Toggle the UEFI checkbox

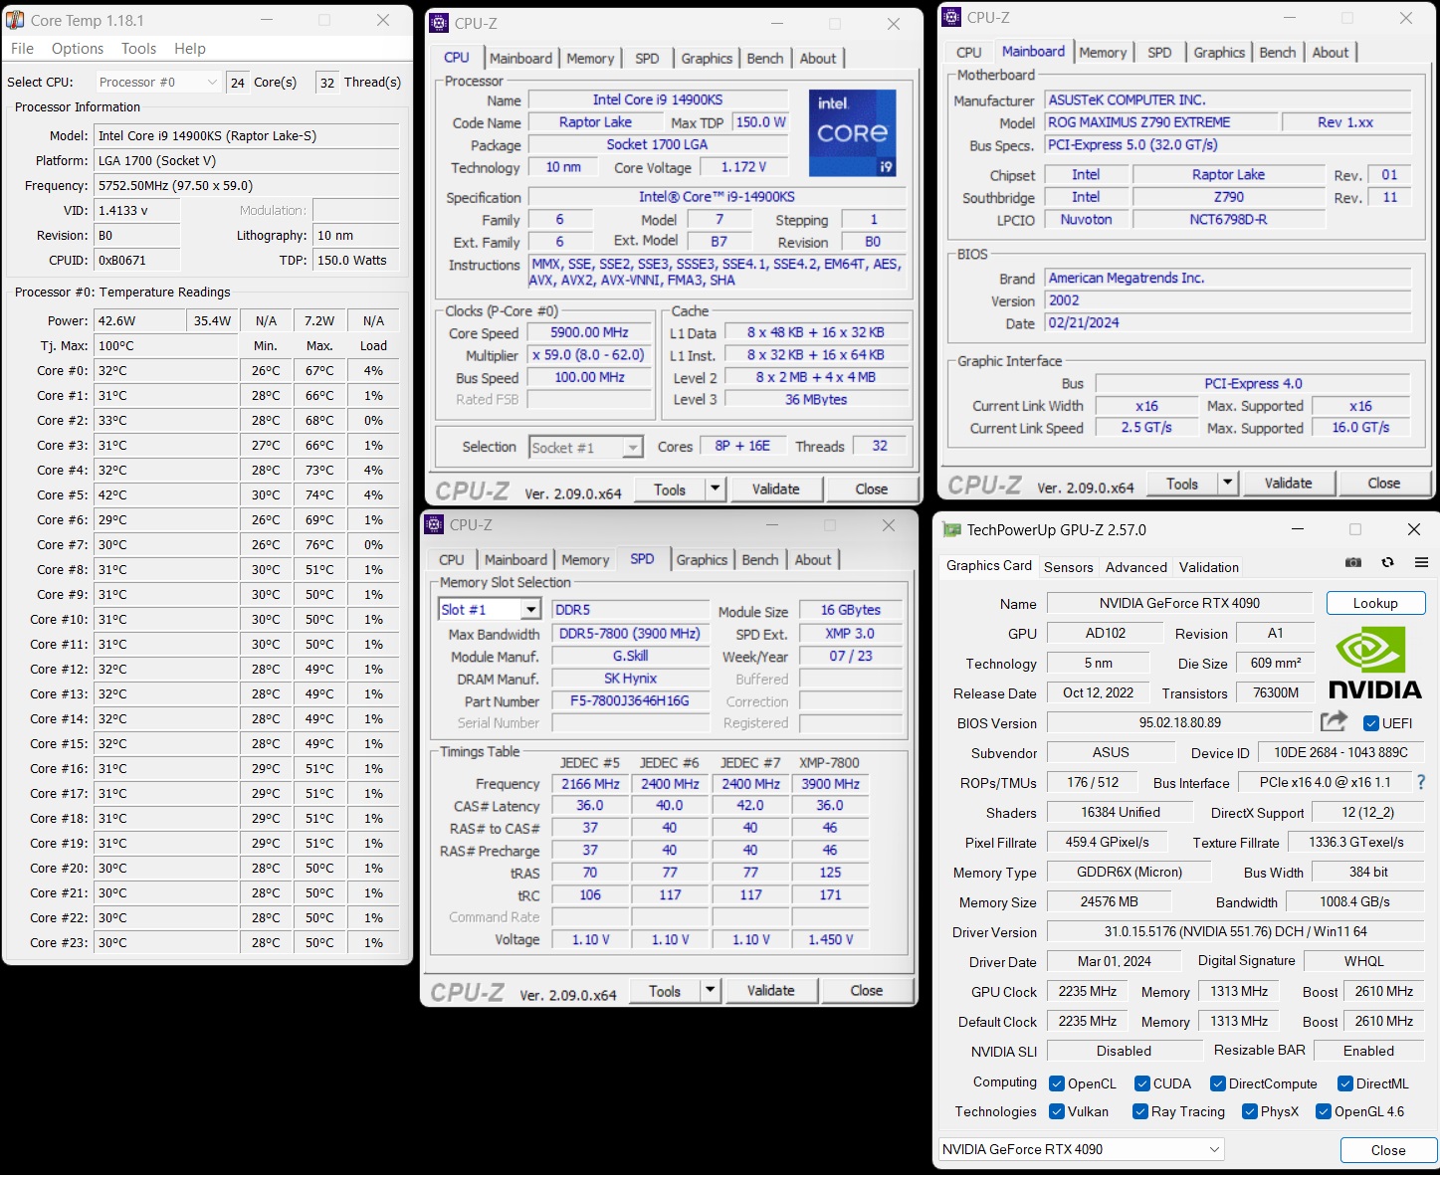(1370, 723)
